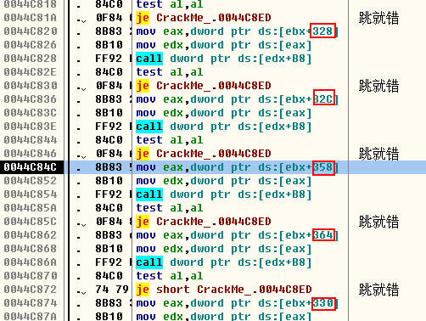Select address 0044C872 in the address column
Screen dimensions: 426x321
(x=31, y=290)
